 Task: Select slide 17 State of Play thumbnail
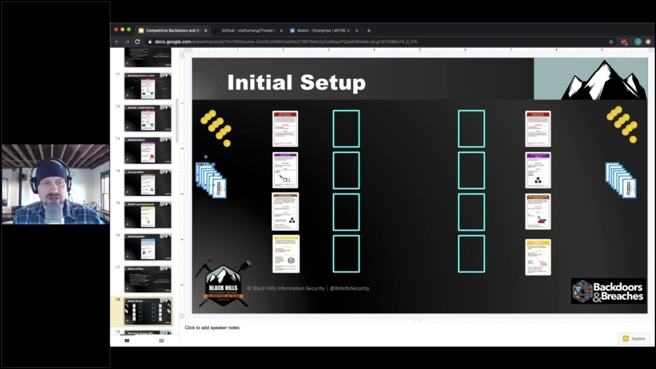tap(148, 279)
